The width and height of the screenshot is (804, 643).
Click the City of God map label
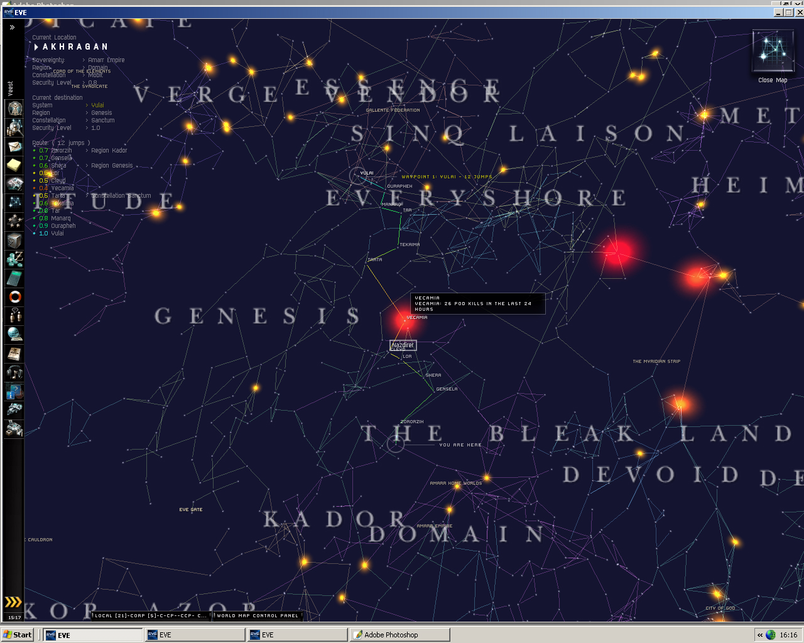(x=720, y=608)
